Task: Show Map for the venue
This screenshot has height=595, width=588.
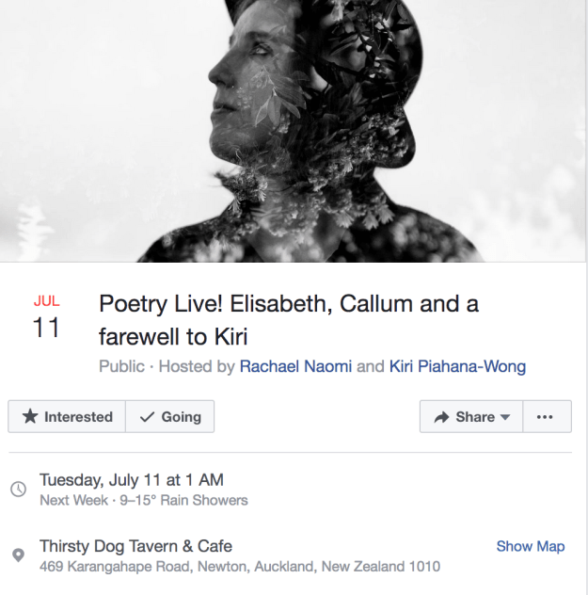Action: click(x=531, y=546)
